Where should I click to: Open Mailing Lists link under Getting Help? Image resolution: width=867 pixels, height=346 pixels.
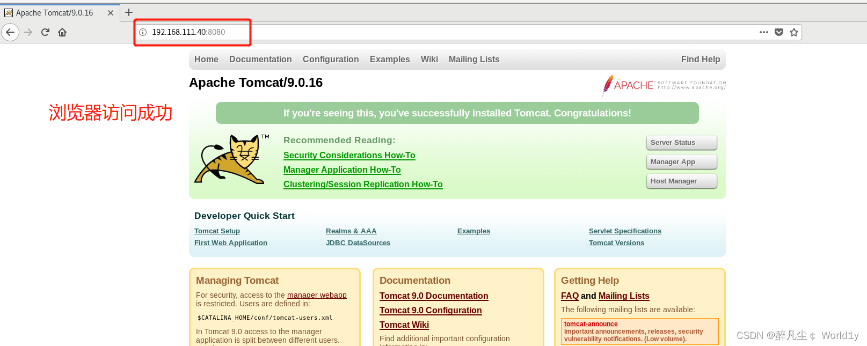point(624,296)
